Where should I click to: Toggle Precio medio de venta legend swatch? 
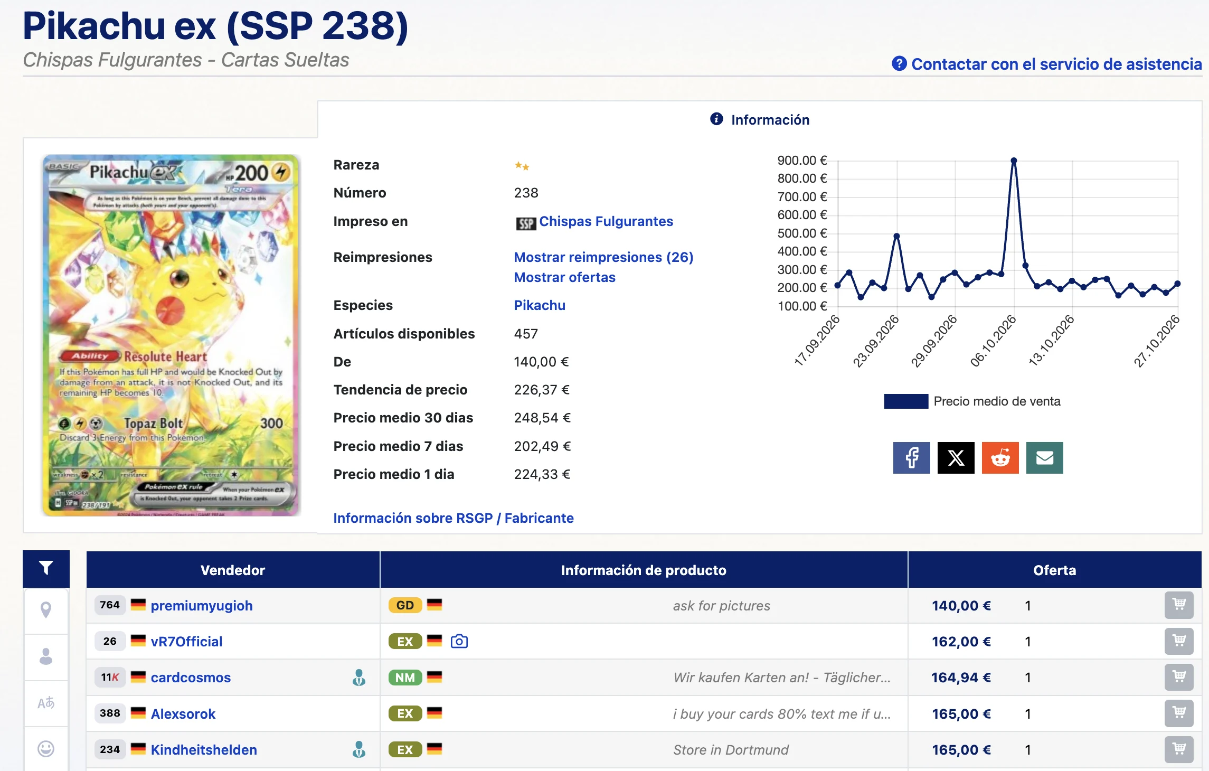point(906,401)
